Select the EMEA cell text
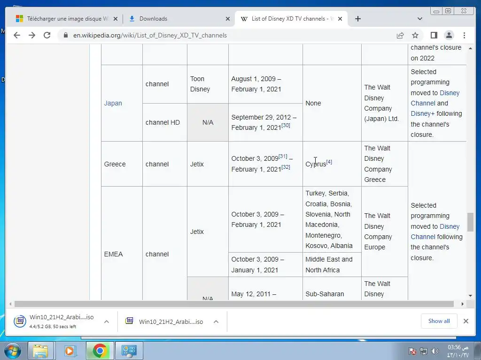This screenshot has width=481, height=360. click(113, 254)
